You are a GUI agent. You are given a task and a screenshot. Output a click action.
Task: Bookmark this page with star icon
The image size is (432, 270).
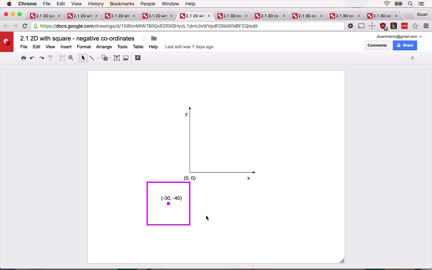(x=415, y=26)
